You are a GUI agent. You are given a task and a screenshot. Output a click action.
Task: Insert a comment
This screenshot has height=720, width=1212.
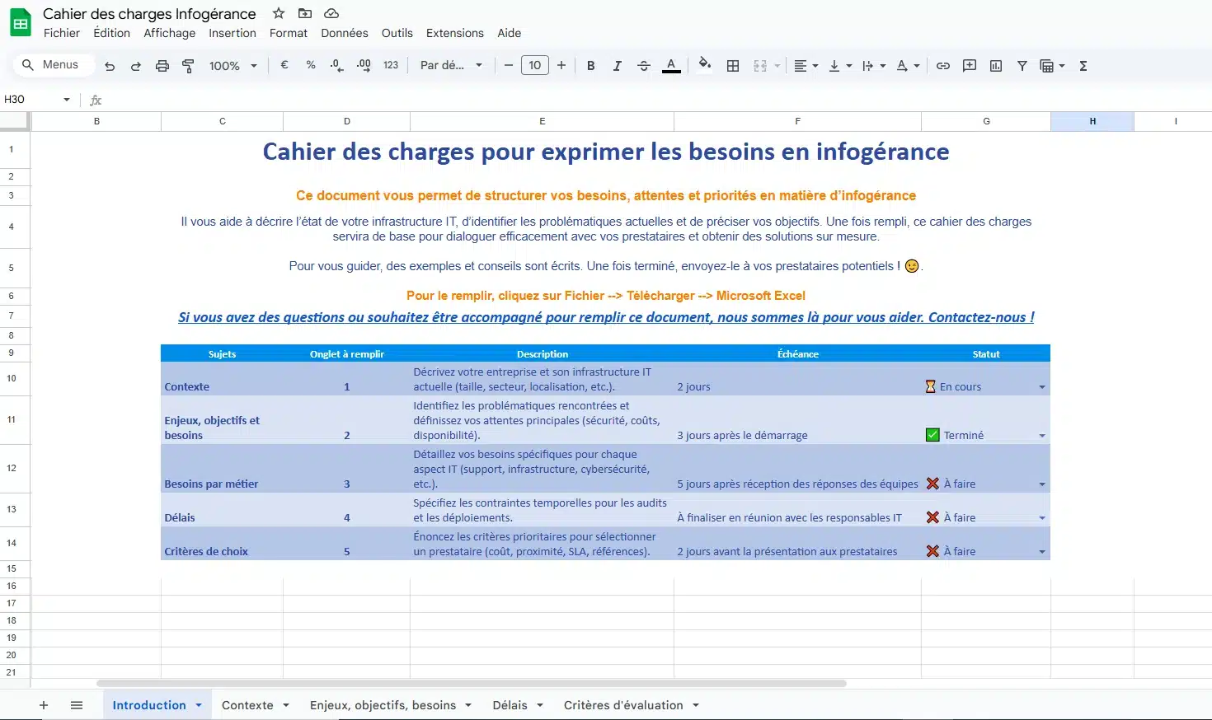[x=970, y=66]
